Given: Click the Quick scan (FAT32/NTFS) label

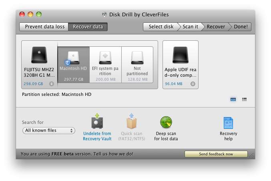Looking at the screenshot, I should point(132,136).
